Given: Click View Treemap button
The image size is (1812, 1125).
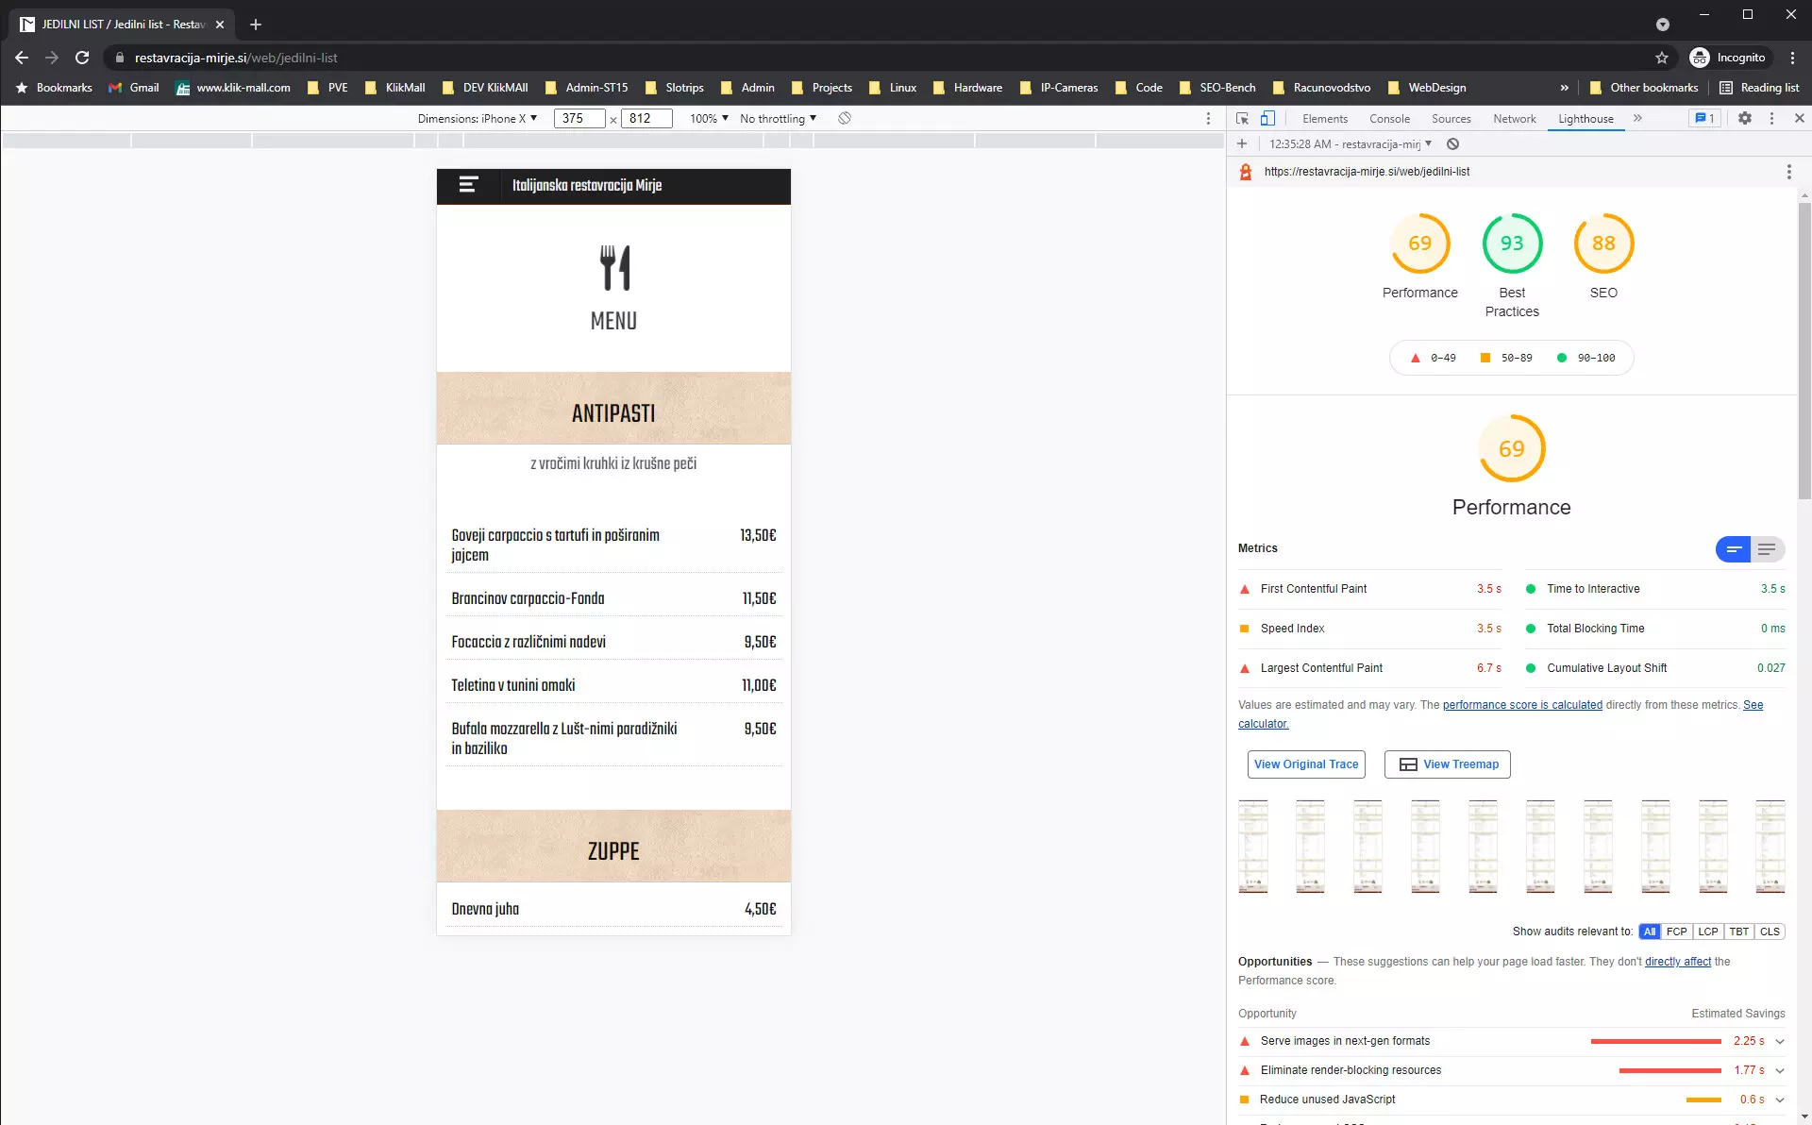Looking at the screenshot, I should pos(1447,764).
